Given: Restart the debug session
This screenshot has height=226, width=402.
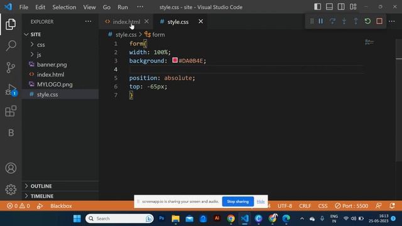Looking at the screenshot, I should tap(367, 21).
